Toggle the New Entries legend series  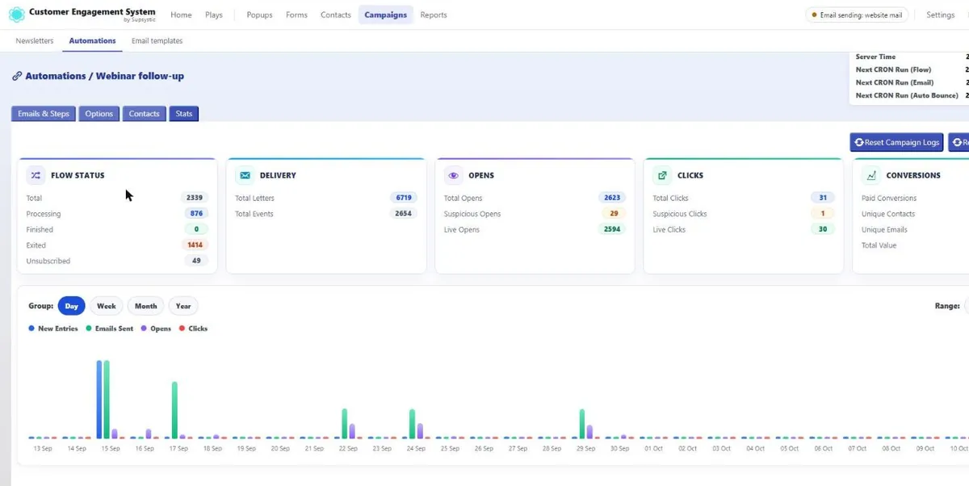(53, 329)
